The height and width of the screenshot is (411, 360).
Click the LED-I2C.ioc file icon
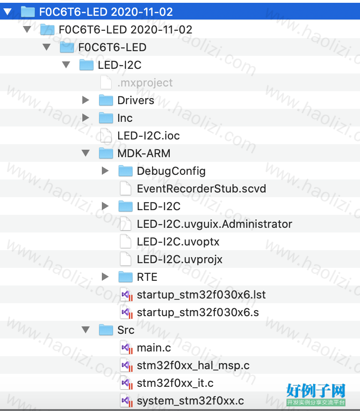click(106, 135)
